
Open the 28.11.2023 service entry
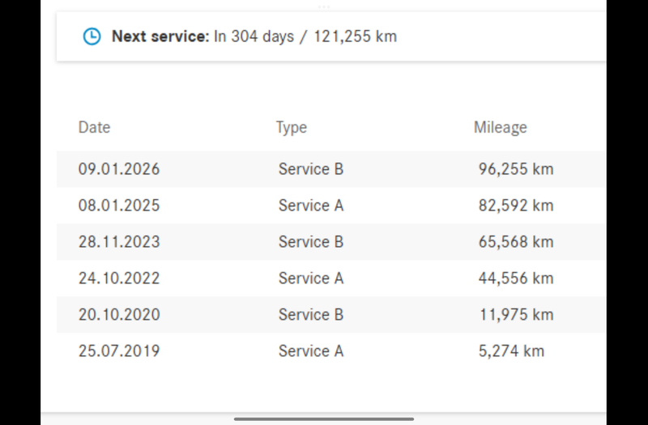[x=331, y=241]
